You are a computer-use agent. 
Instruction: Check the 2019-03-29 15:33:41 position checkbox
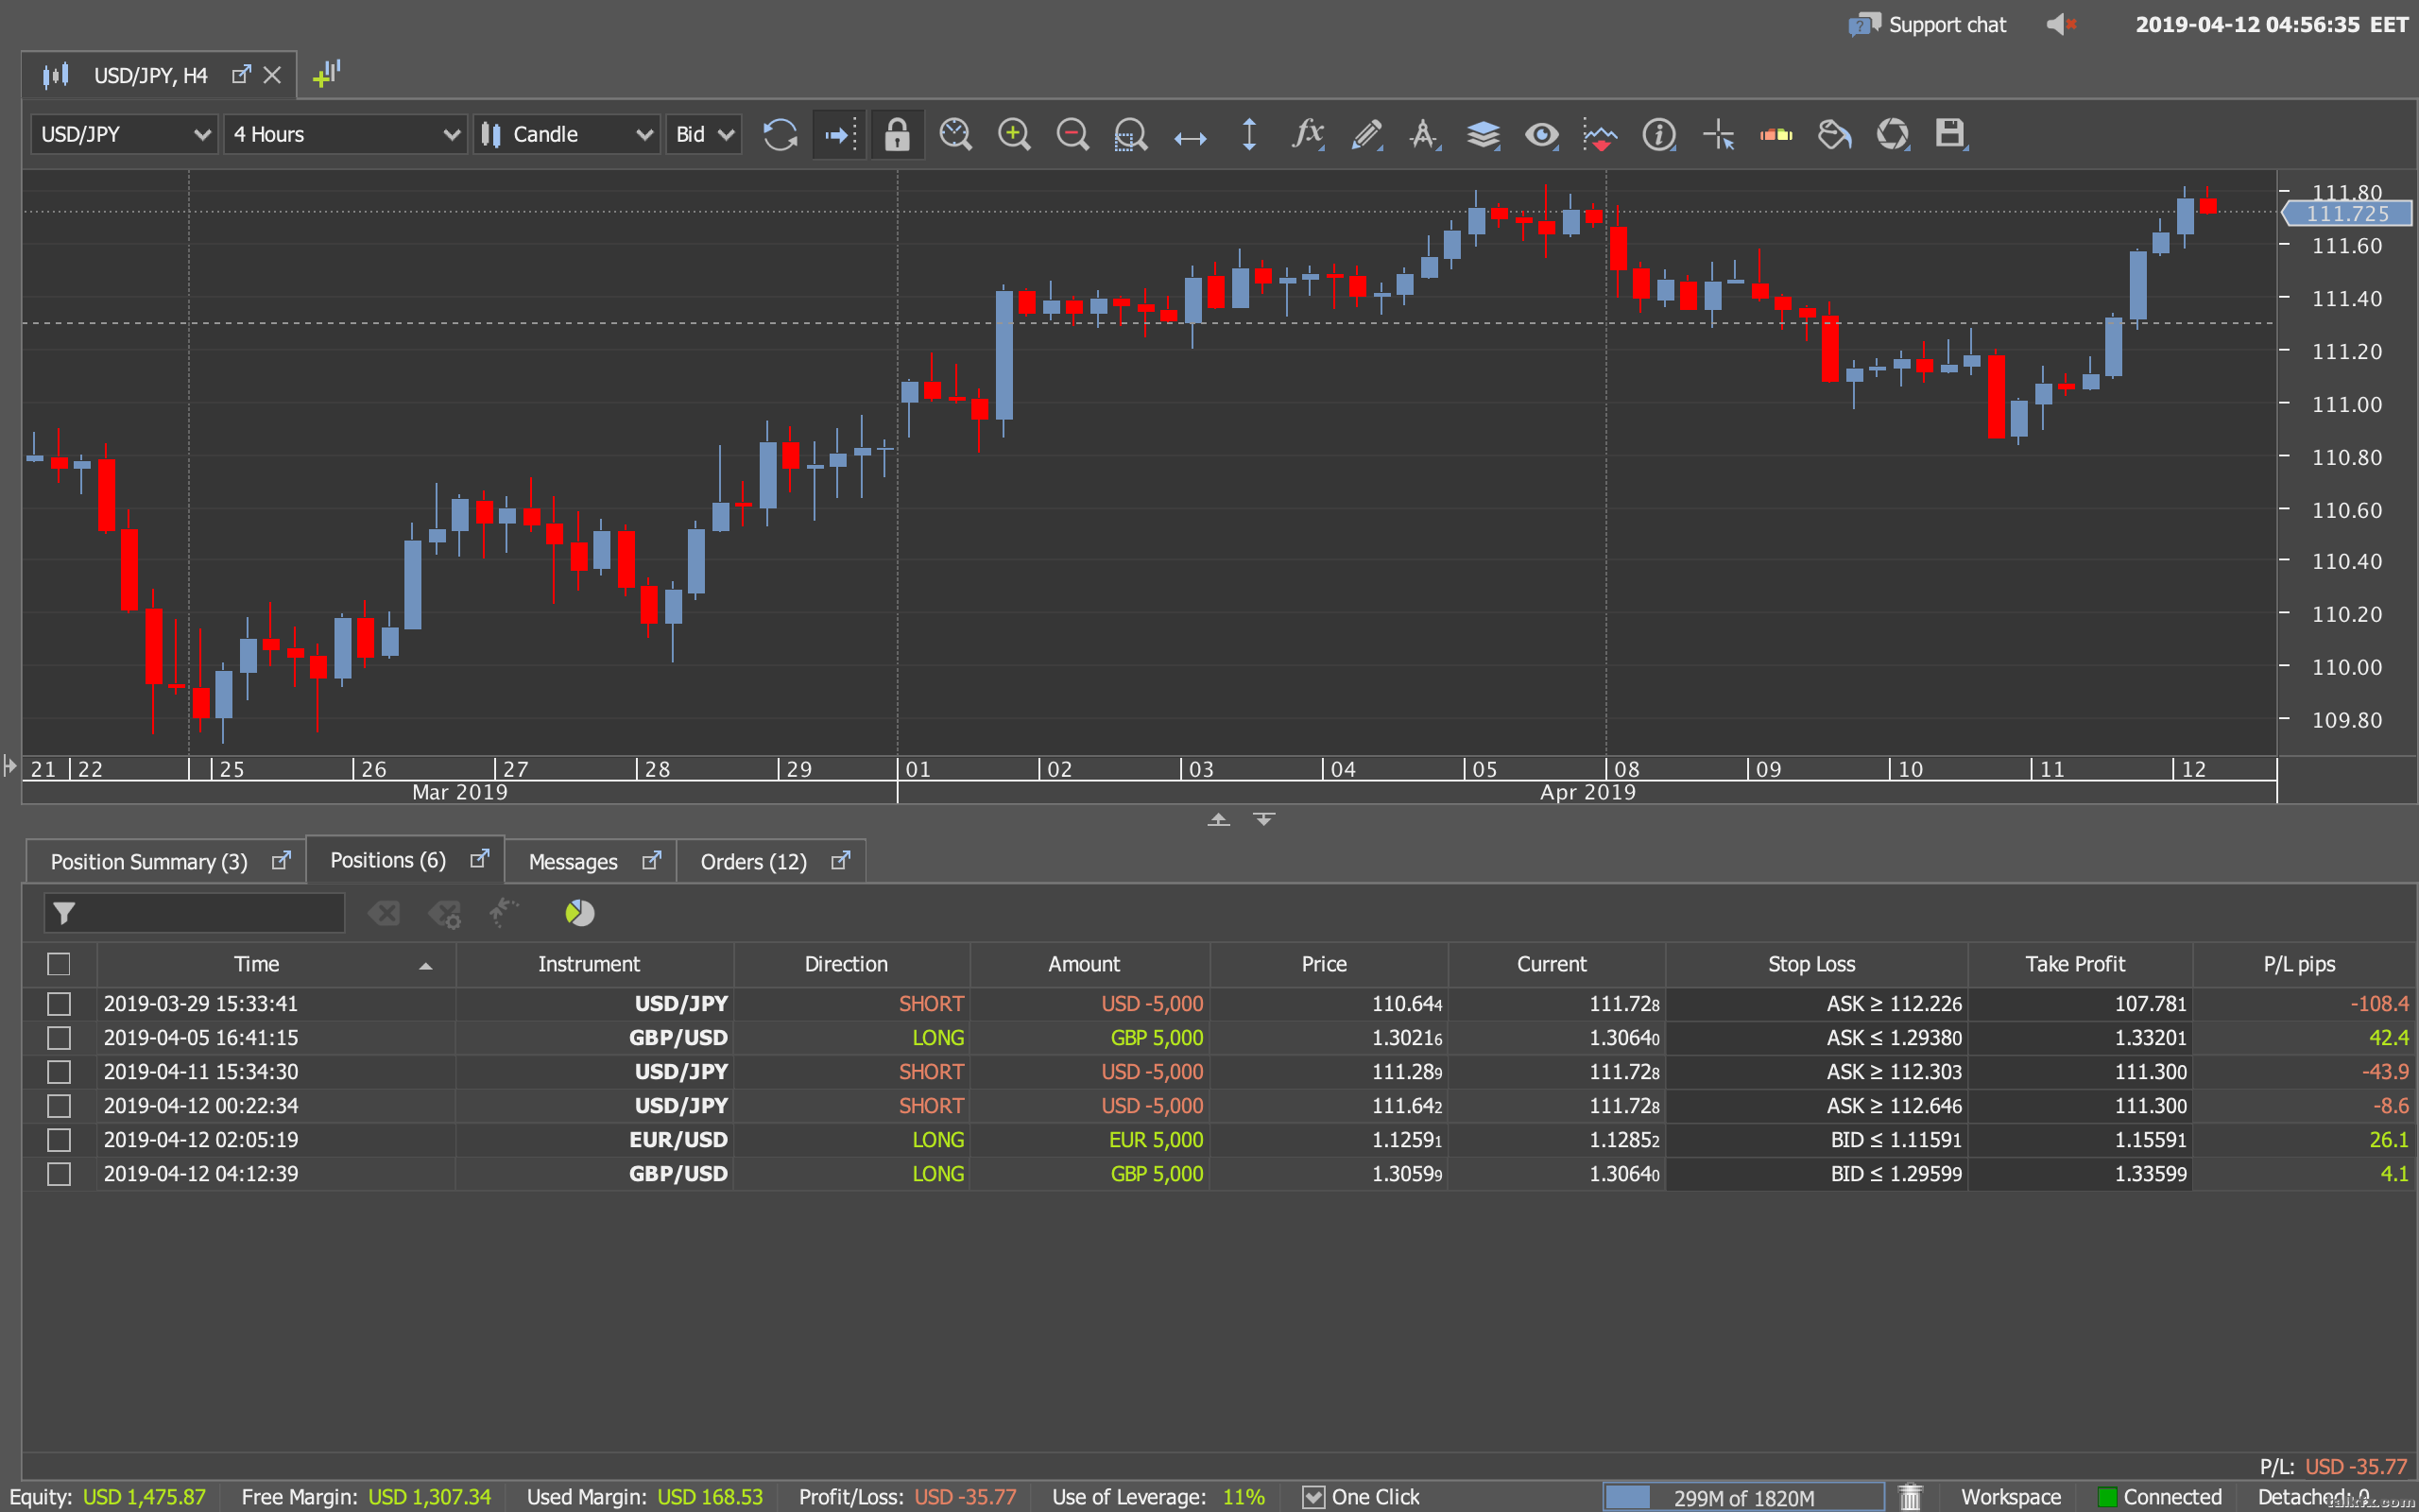59,1004
